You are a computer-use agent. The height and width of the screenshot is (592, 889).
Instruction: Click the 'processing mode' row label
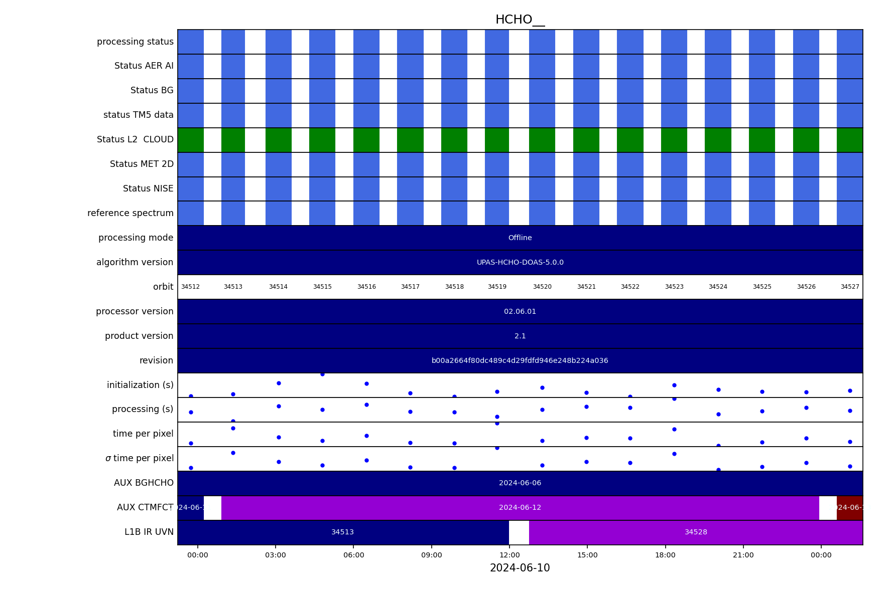click(x=136, y=238)
